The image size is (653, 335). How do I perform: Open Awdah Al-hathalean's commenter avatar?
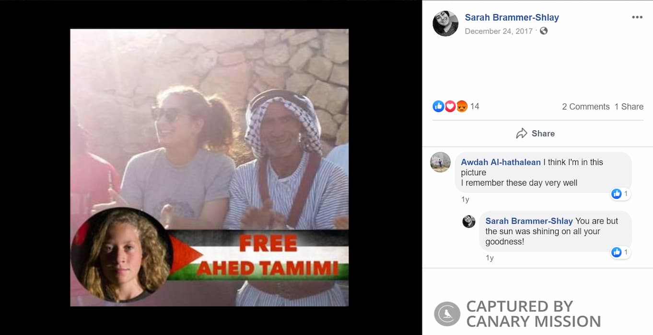[x=441, y=162]
